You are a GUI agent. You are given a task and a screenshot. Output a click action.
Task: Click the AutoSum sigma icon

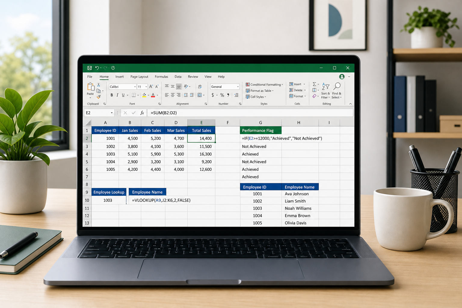pos(314,84)
